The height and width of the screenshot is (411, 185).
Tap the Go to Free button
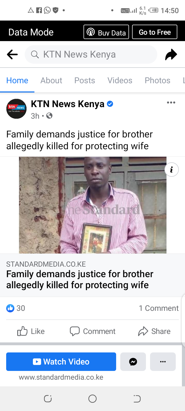[x=155, y=32]
